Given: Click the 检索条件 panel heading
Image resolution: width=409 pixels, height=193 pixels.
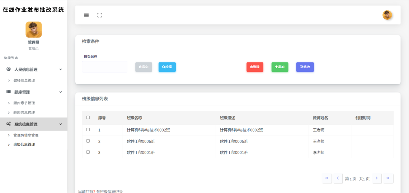Looking at the screenshot, I should tap(90, 41).
